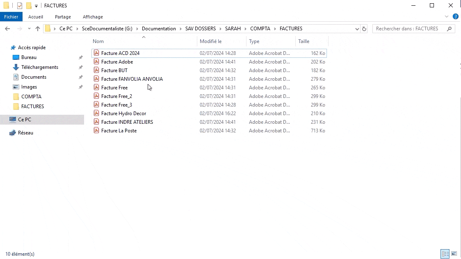Navigate to COMPTA in the address bar
This screenshot has height=259, width=461.
(260, 29)
